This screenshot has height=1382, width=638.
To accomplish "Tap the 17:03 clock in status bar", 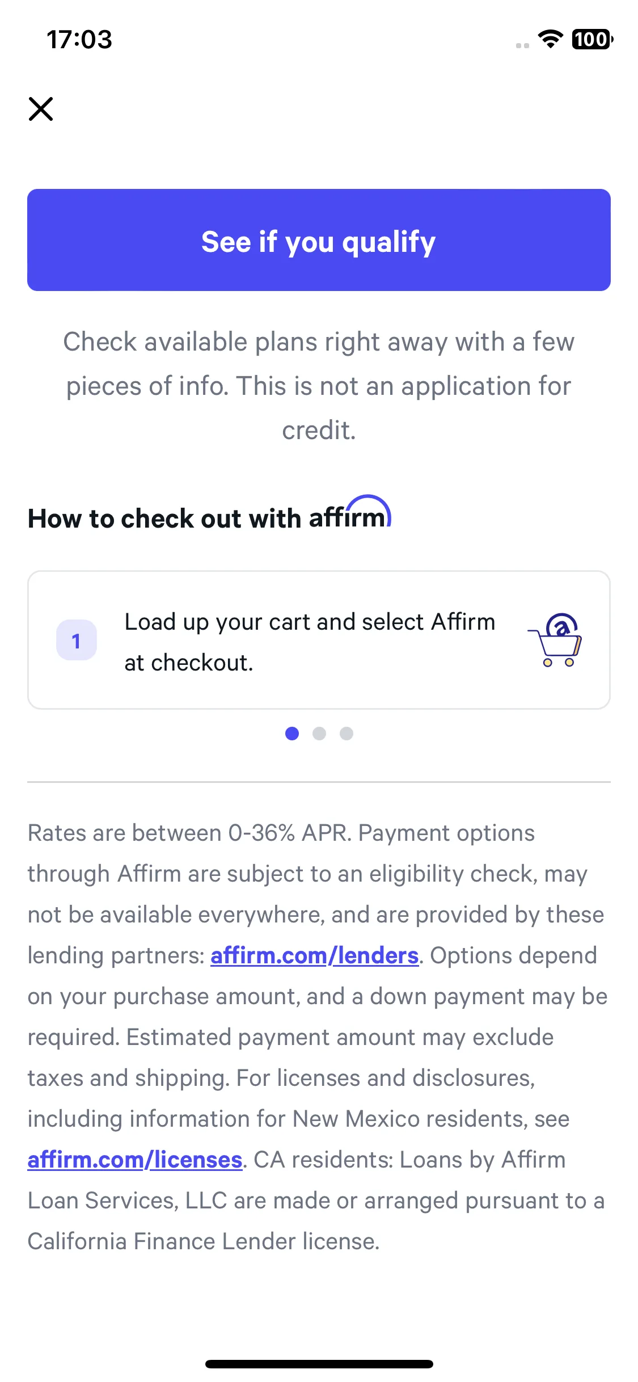I will tap(79, 39).
